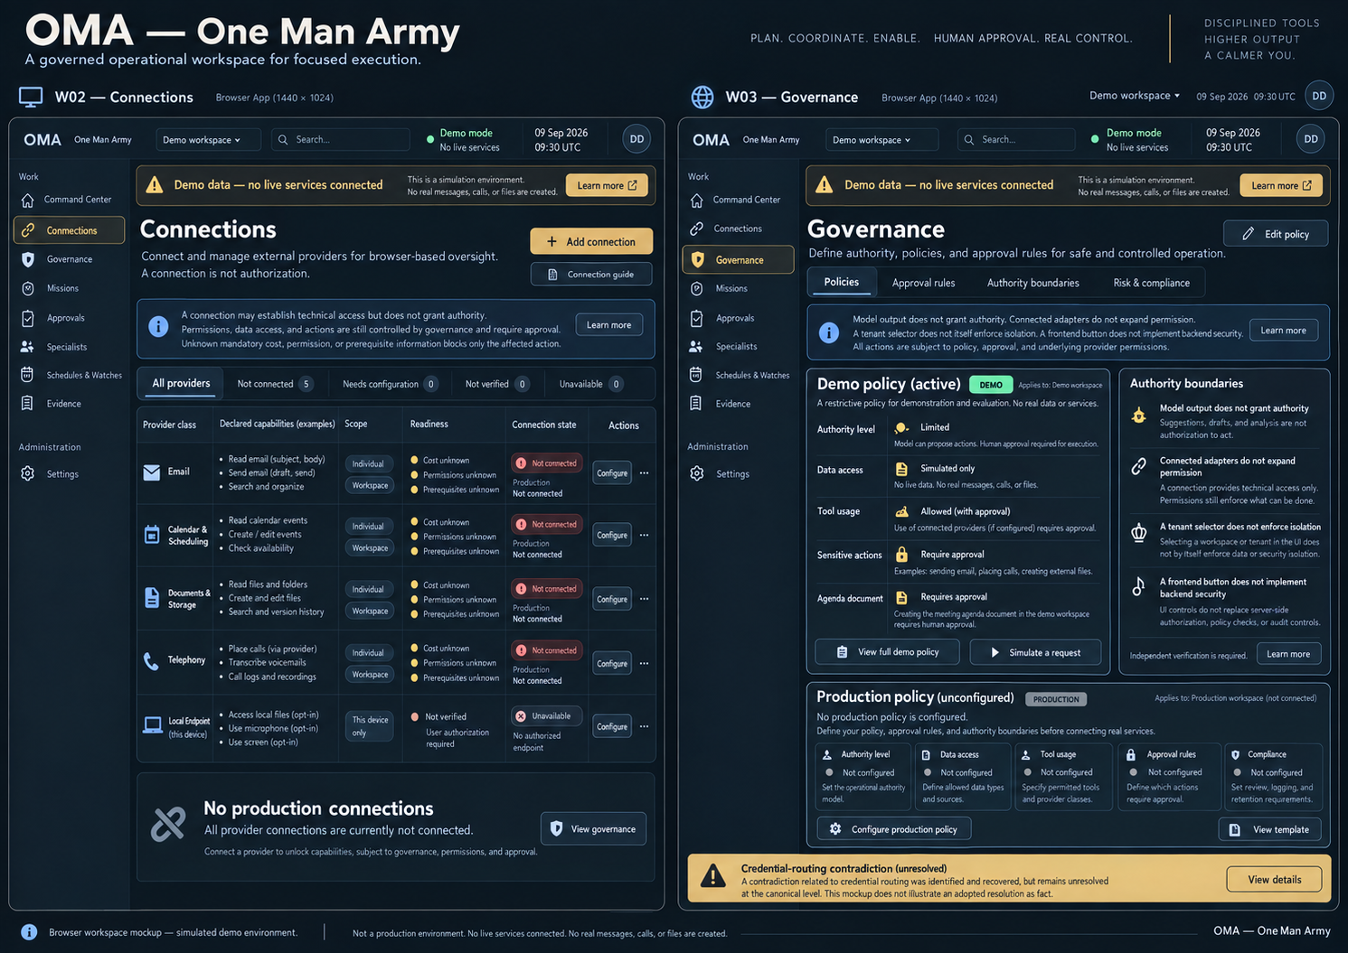Open Schedules & Watches in W02 sidebar
Image resolution: width=1348 pixels, height=953 pixels.
71,375
